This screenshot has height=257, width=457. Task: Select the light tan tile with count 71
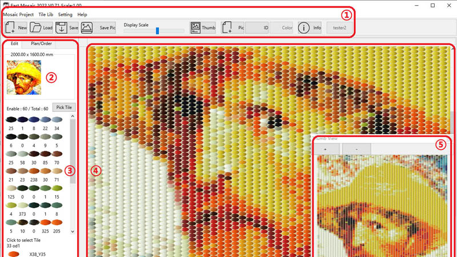(x=57, y=171)
